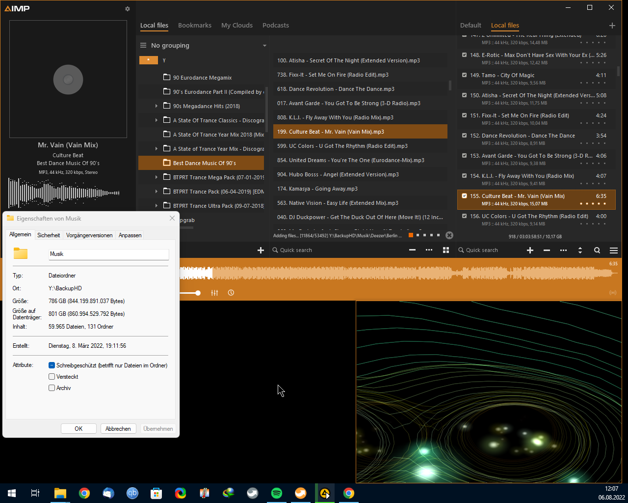The height and width of the screenshot is (503, 628).
Task: Remove tracks with playlist minus icon
Action: coord(547,250)
